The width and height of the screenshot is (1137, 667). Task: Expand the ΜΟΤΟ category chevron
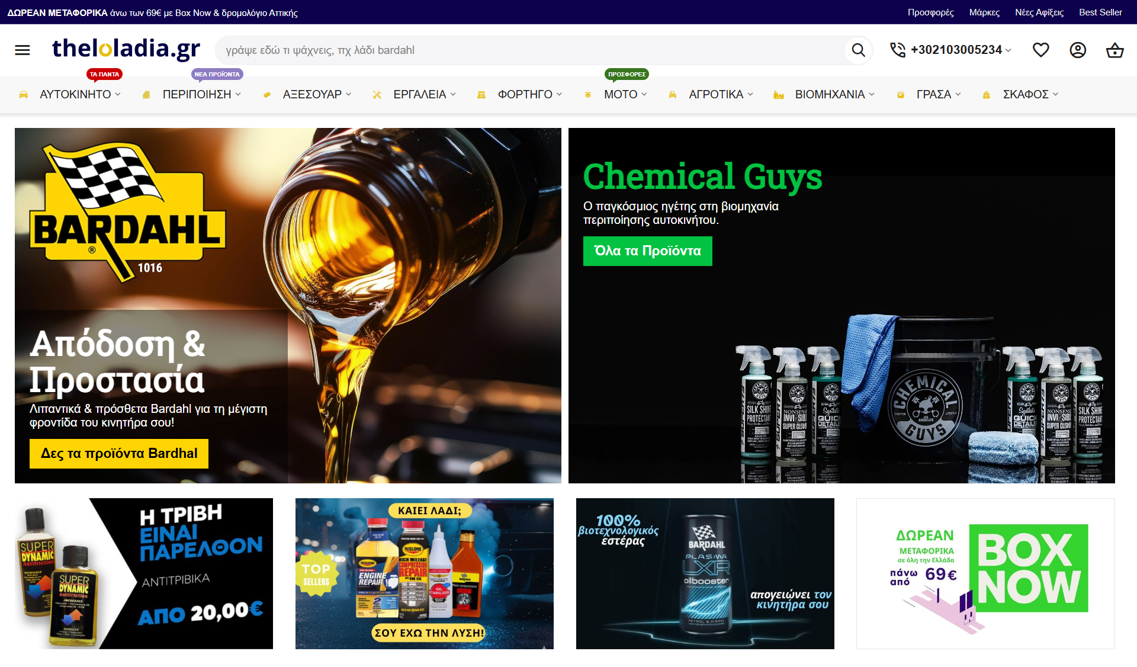click(644, 94)
